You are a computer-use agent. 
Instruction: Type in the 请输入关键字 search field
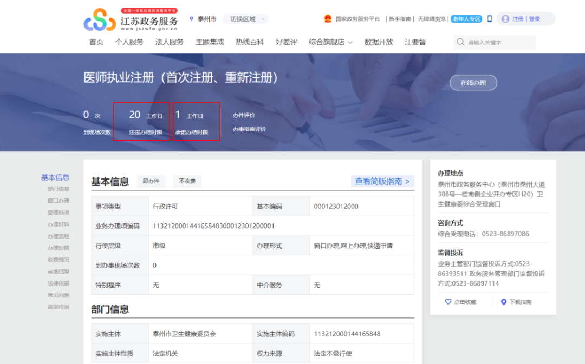pos(499,42)
